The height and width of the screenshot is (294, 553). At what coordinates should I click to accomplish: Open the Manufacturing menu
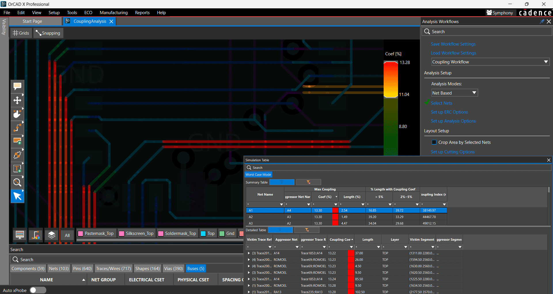[113, 13]
